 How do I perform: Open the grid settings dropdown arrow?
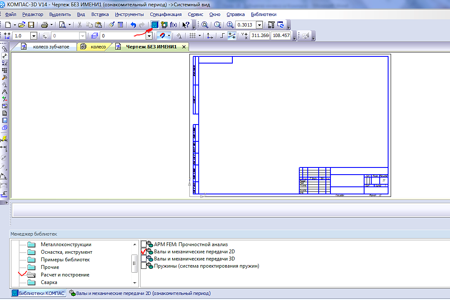click(200, 36)
